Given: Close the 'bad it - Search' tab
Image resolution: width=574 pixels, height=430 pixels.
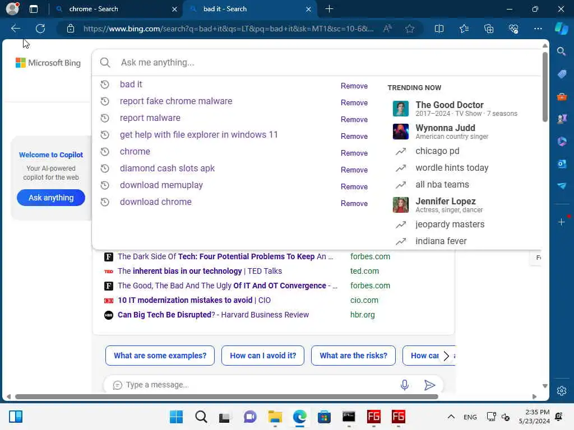Looking at the screenshot, I should [309, 9].
